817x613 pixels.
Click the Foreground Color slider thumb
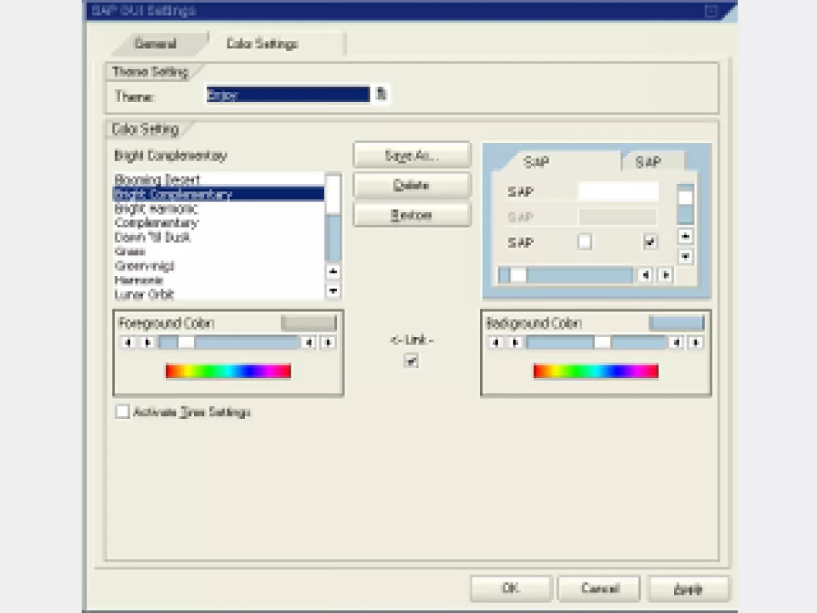point(186,343)
